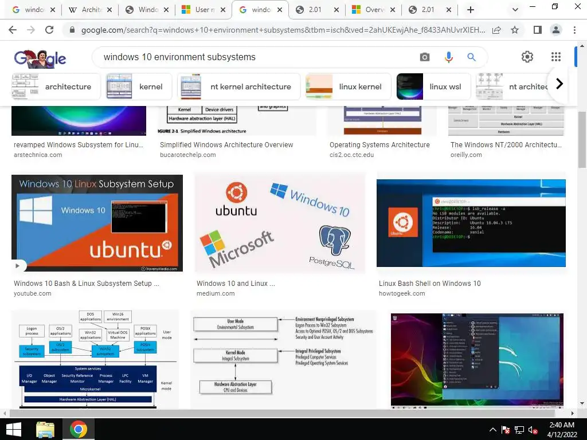Bookmark this tab with the star icon
The image size is (587, 440).
pyautogui.click(x=515, y=30)
